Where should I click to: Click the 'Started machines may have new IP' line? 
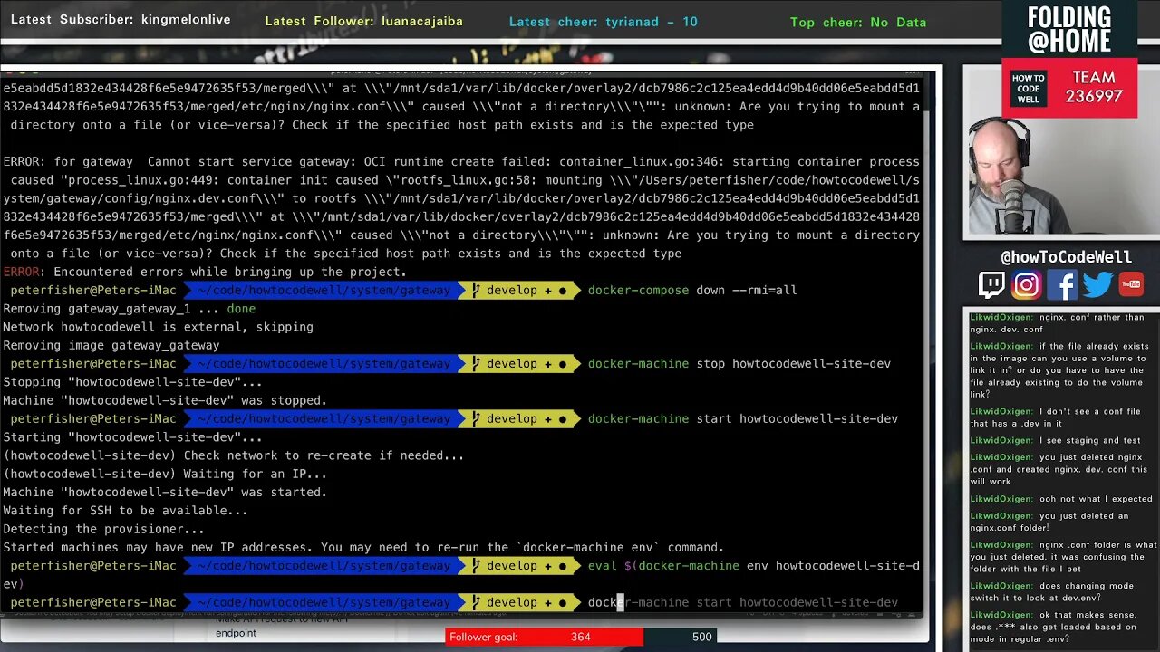(363, 547)
